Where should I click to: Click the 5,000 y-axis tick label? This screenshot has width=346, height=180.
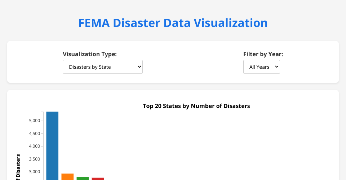[34, 121]
